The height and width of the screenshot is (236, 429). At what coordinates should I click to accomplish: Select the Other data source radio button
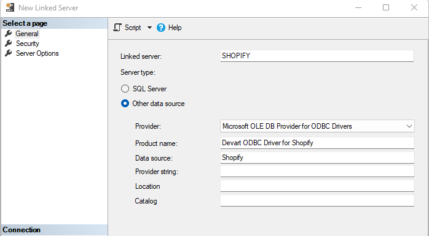[x=125, y=104]
